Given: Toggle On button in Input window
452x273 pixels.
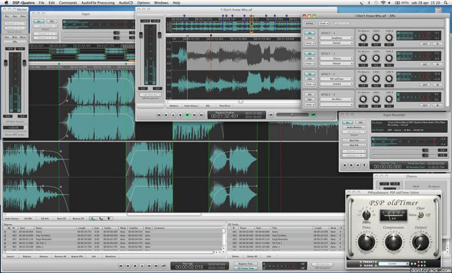Looking at the screenshot, I should 38,21.
